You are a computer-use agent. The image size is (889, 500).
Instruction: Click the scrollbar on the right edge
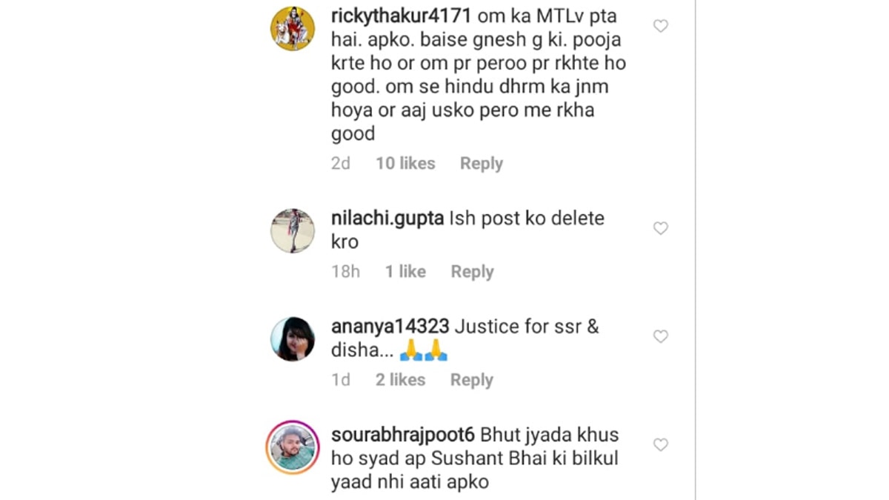(694, 250)
